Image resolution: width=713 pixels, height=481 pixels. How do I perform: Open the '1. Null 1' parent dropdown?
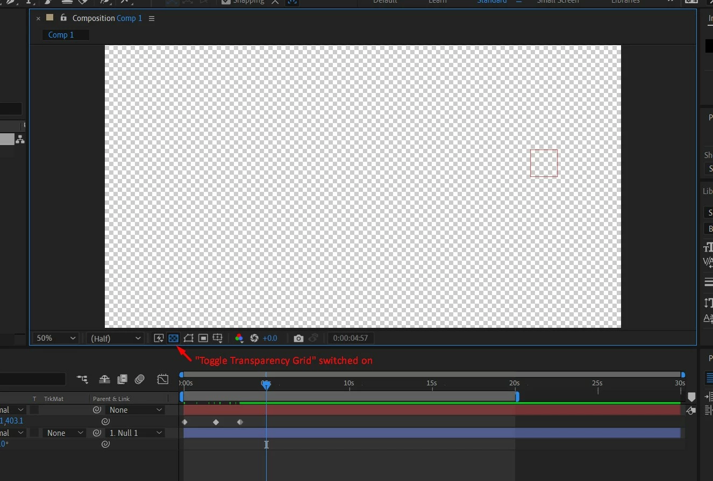136,433
